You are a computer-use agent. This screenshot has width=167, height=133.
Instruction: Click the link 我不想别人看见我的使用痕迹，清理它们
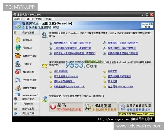(75, 53)
